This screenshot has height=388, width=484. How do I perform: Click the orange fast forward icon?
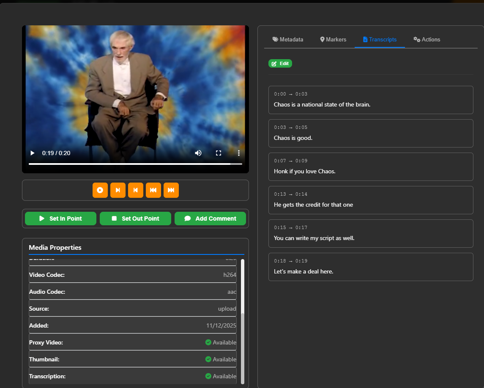pyautogui.click(x=171, y=190)
